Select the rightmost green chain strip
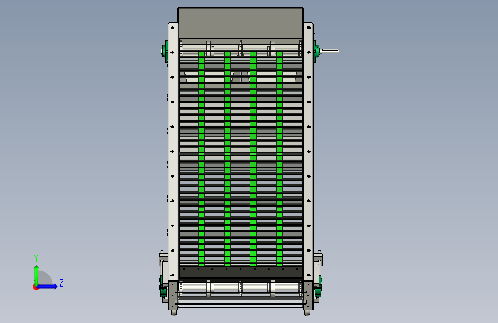The width and height of the screenshot is (498, 323). [x=279, y=158]
